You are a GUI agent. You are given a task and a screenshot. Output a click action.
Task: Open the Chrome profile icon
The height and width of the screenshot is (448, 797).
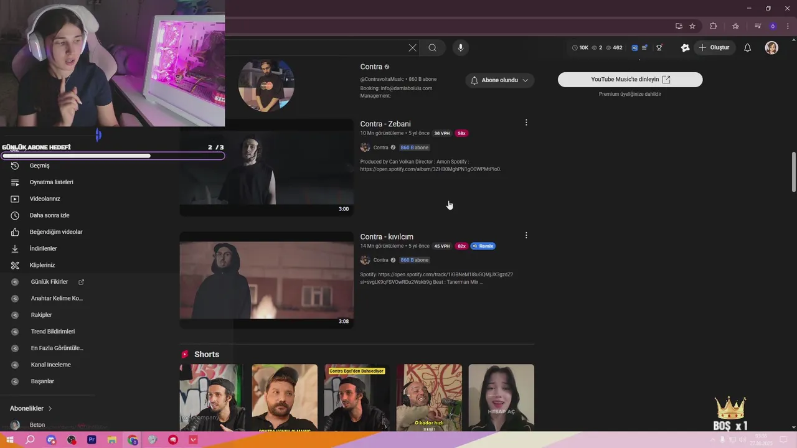773,26
